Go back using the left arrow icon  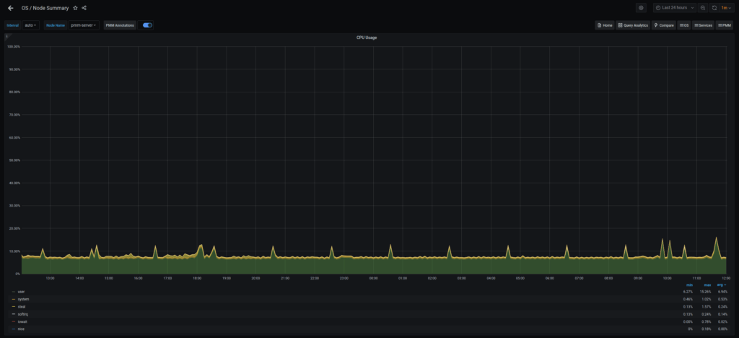tap(10, 8)
